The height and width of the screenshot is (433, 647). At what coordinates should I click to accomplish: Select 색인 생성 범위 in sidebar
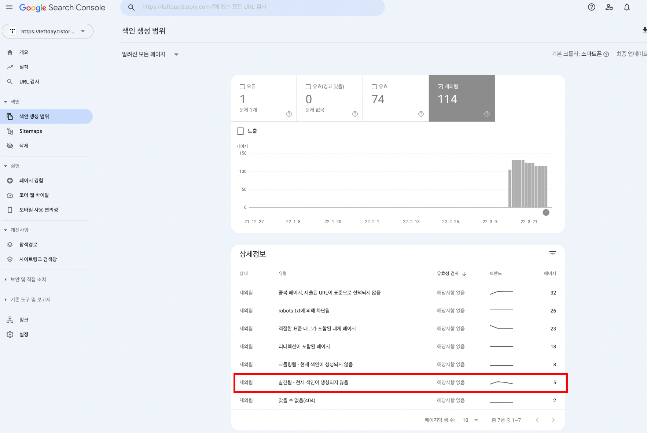(46, 116)
